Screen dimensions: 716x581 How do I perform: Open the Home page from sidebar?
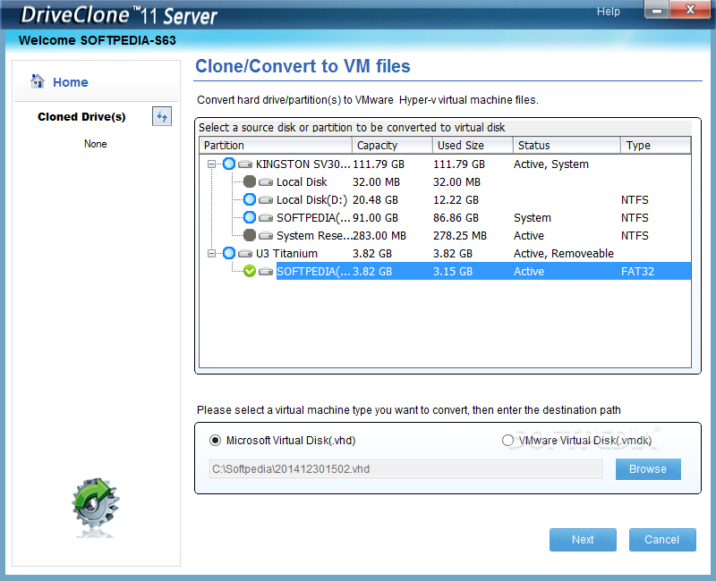pyautogui.click(x=71, y=82)
